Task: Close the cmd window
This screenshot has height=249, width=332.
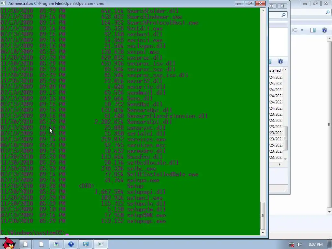Action: click(260, 3)
